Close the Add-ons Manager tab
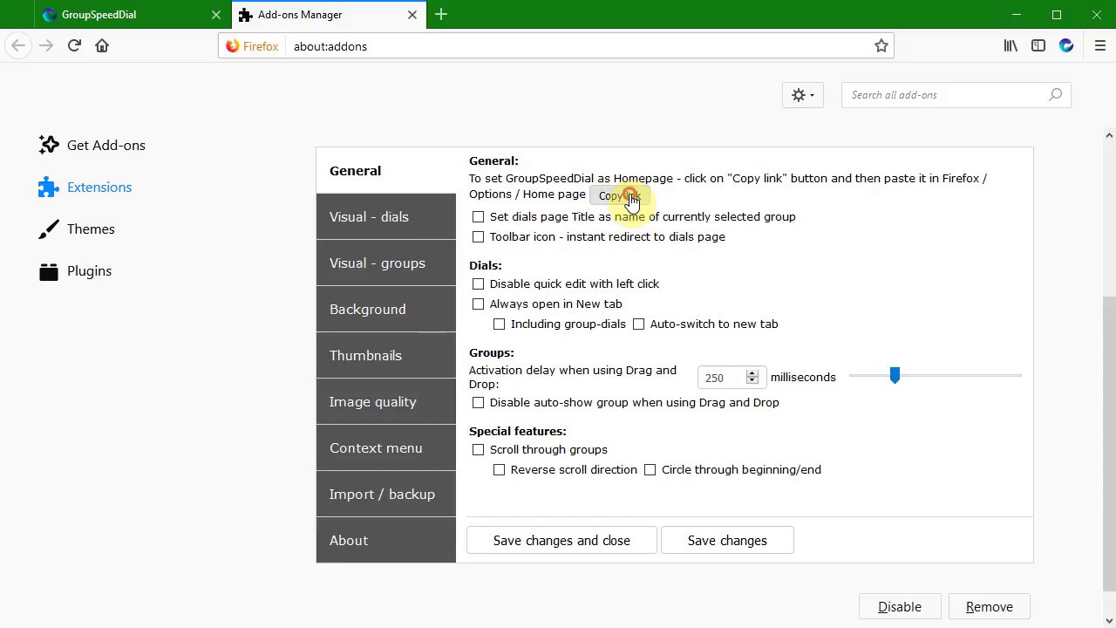Image resolution: width=1116 pixels, height=628 pixels. click(x=412, y=15)
